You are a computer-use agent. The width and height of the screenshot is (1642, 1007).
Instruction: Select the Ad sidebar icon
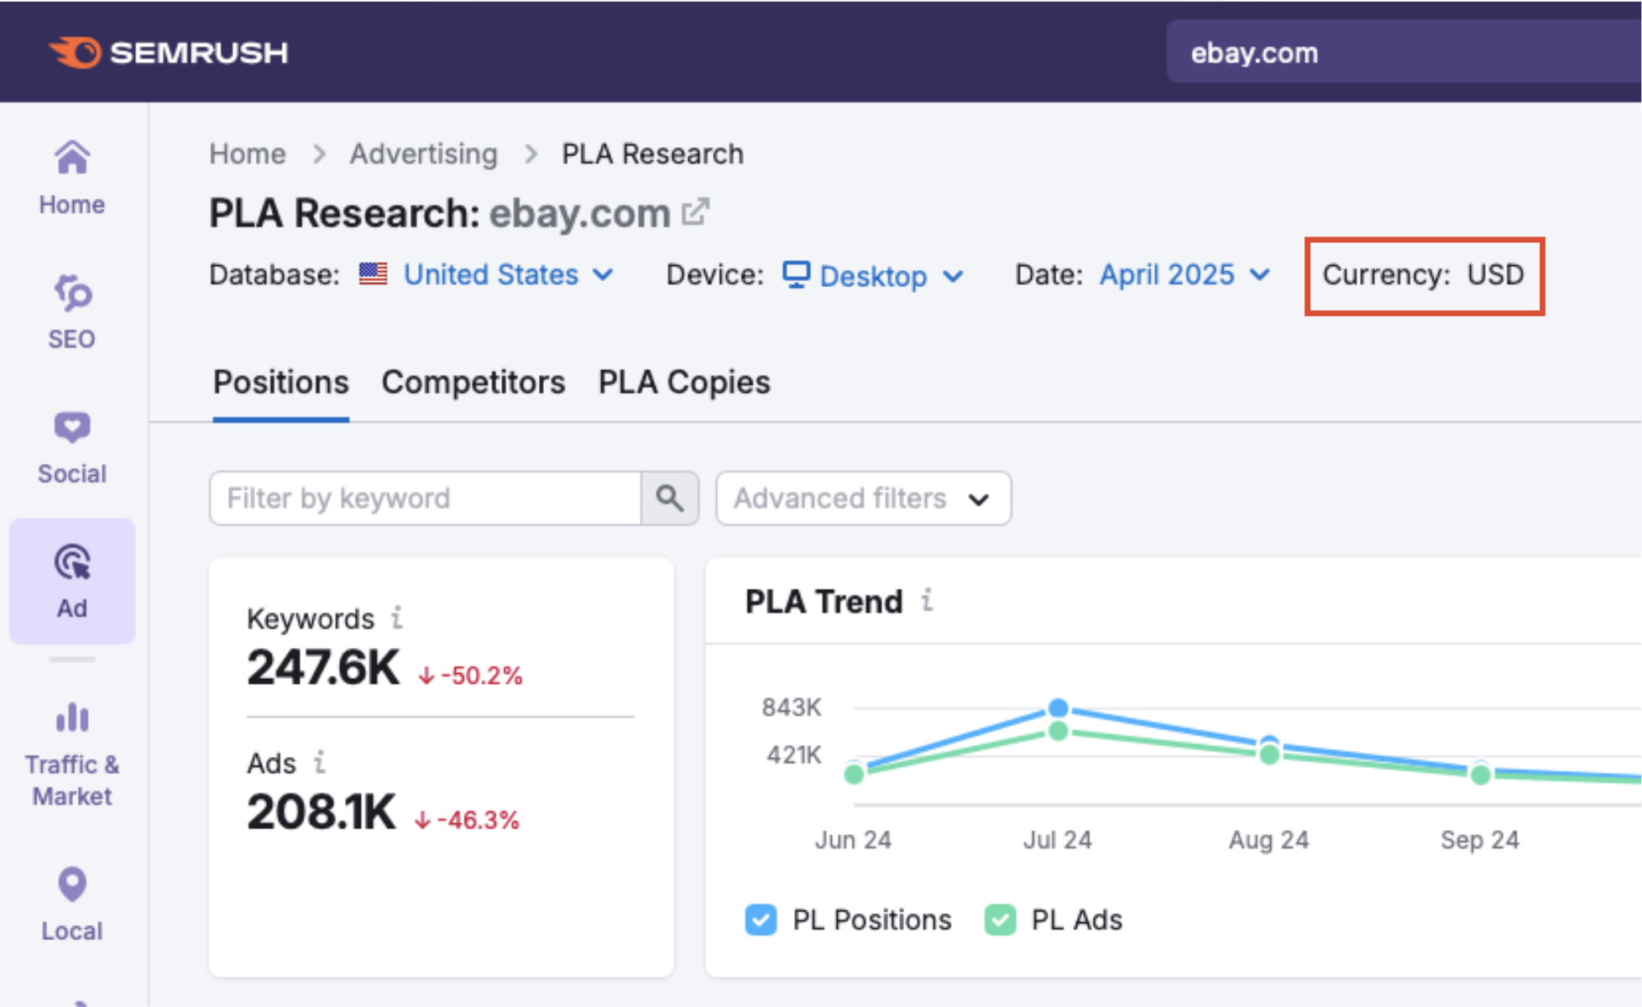(72, 581)
